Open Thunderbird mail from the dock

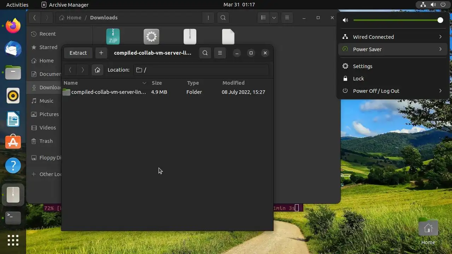coord(13,49)
